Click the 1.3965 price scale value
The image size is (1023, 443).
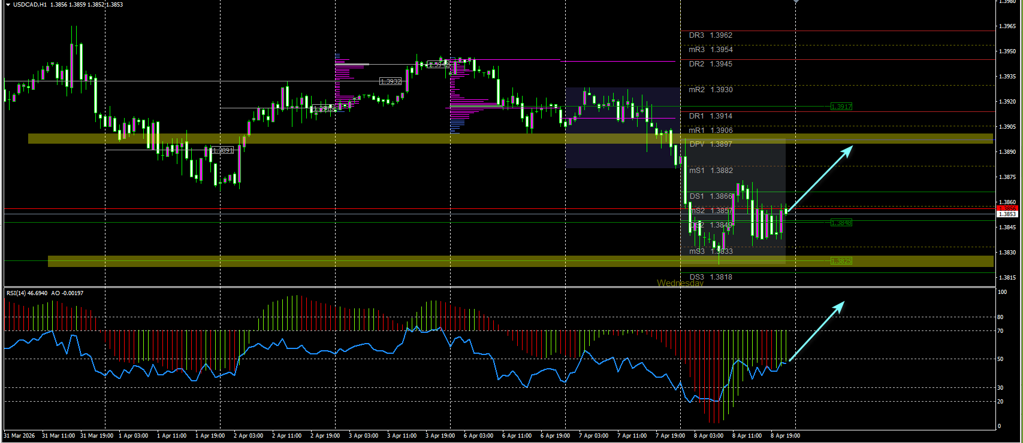coord(1007,26)
